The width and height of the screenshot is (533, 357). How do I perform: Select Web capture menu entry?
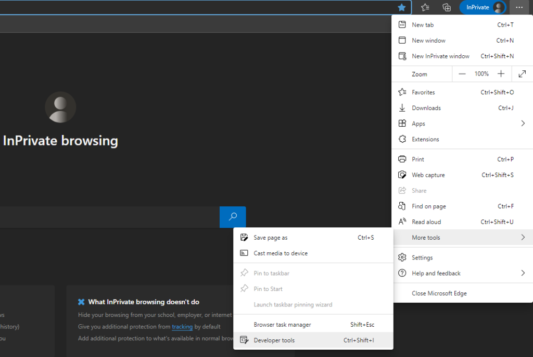pyautogui.click(x=463, y=175)
